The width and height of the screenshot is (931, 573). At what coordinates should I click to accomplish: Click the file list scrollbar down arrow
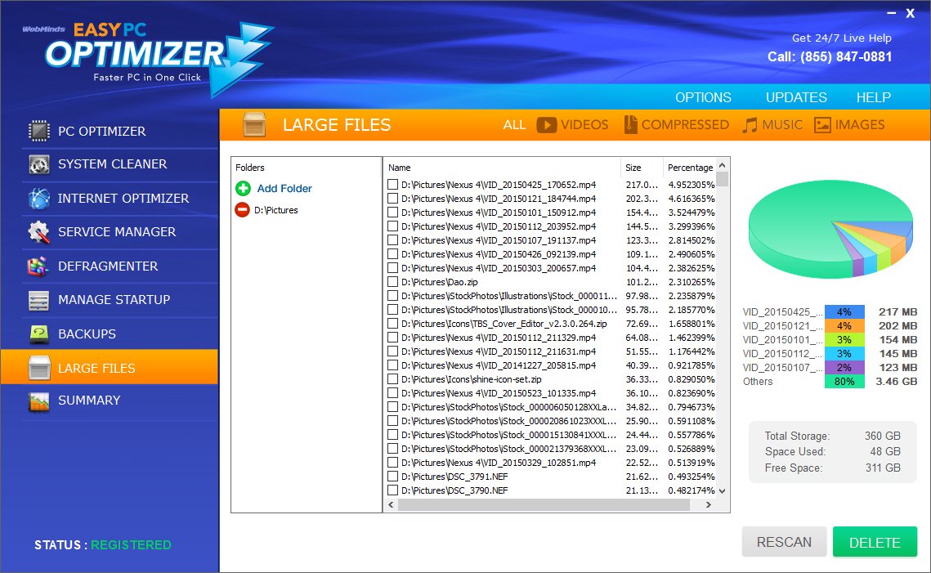723,491
